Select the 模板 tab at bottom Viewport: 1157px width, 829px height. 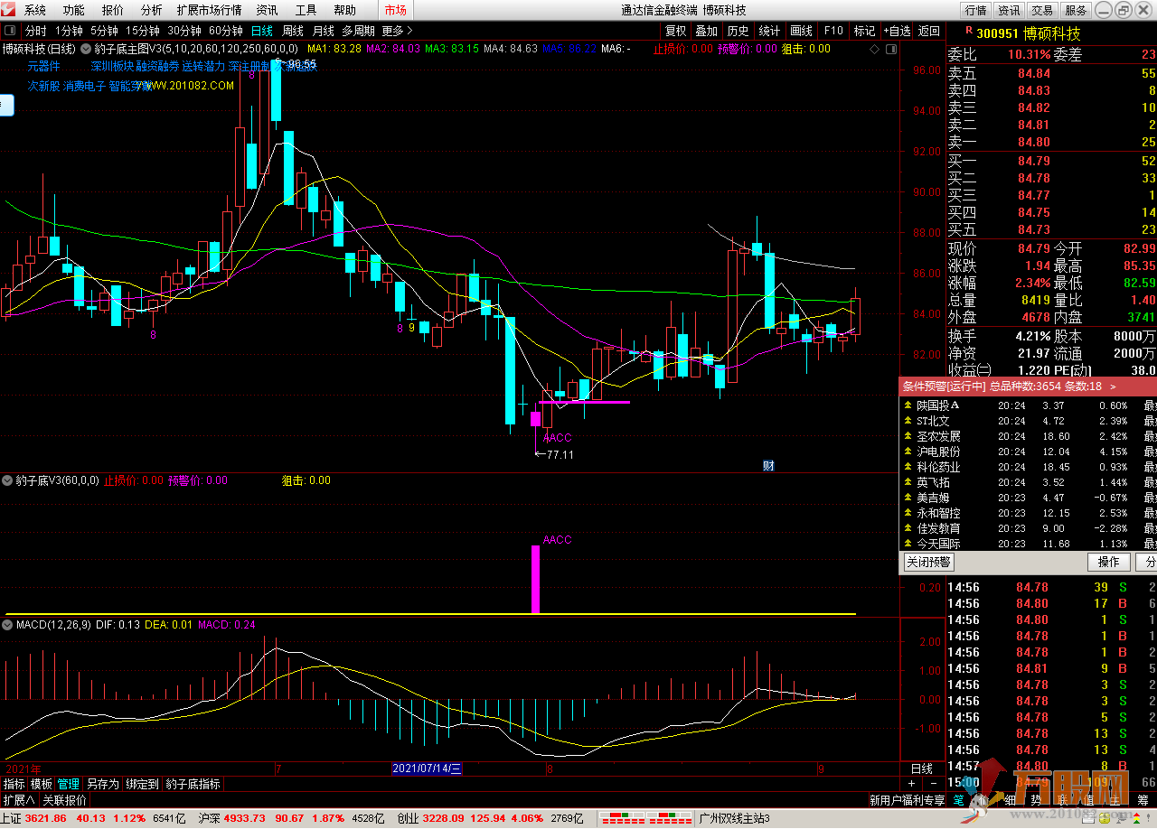pos(42,784)
